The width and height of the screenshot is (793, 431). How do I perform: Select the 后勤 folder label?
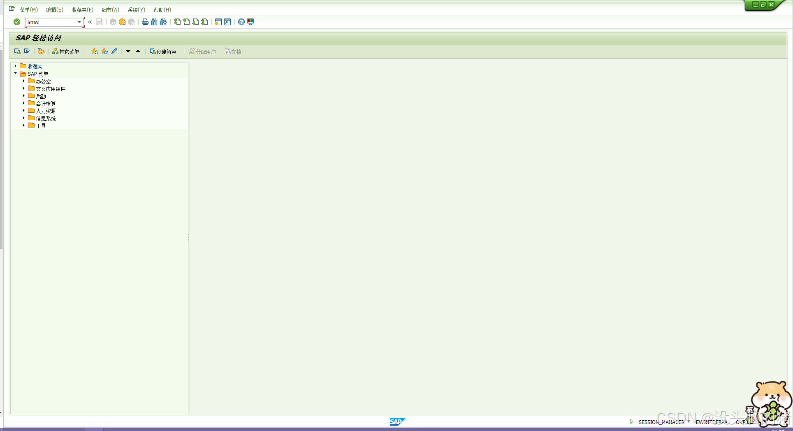point(41,96)
